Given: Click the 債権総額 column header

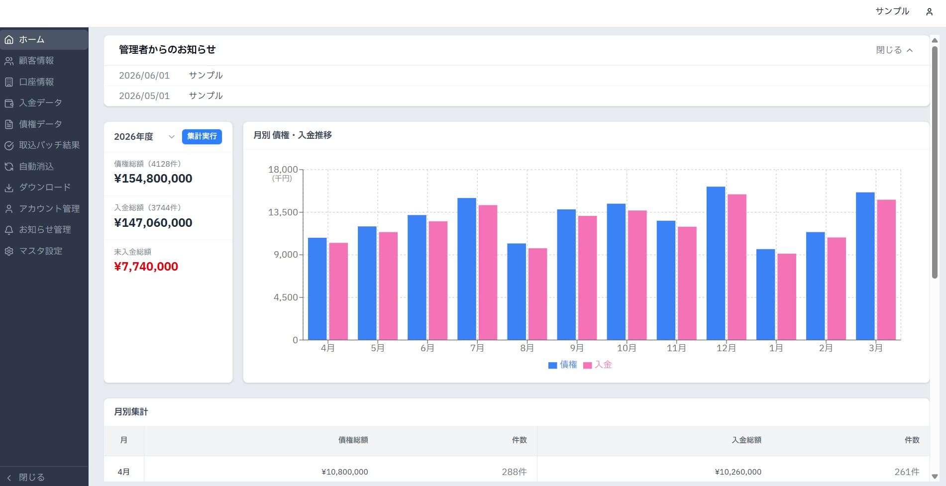Looking at the screenshot, I should (353, 440).
